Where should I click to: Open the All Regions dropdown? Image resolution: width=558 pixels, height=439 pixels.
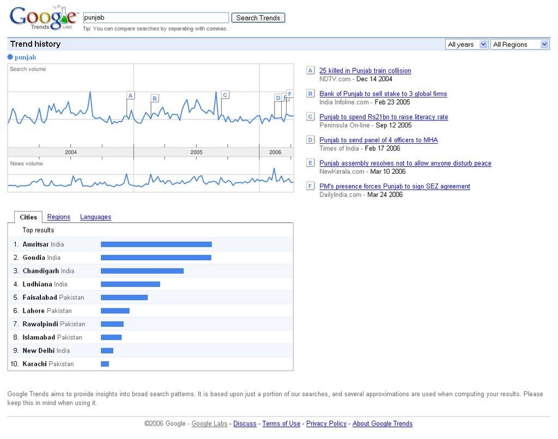tap(520, 45)
